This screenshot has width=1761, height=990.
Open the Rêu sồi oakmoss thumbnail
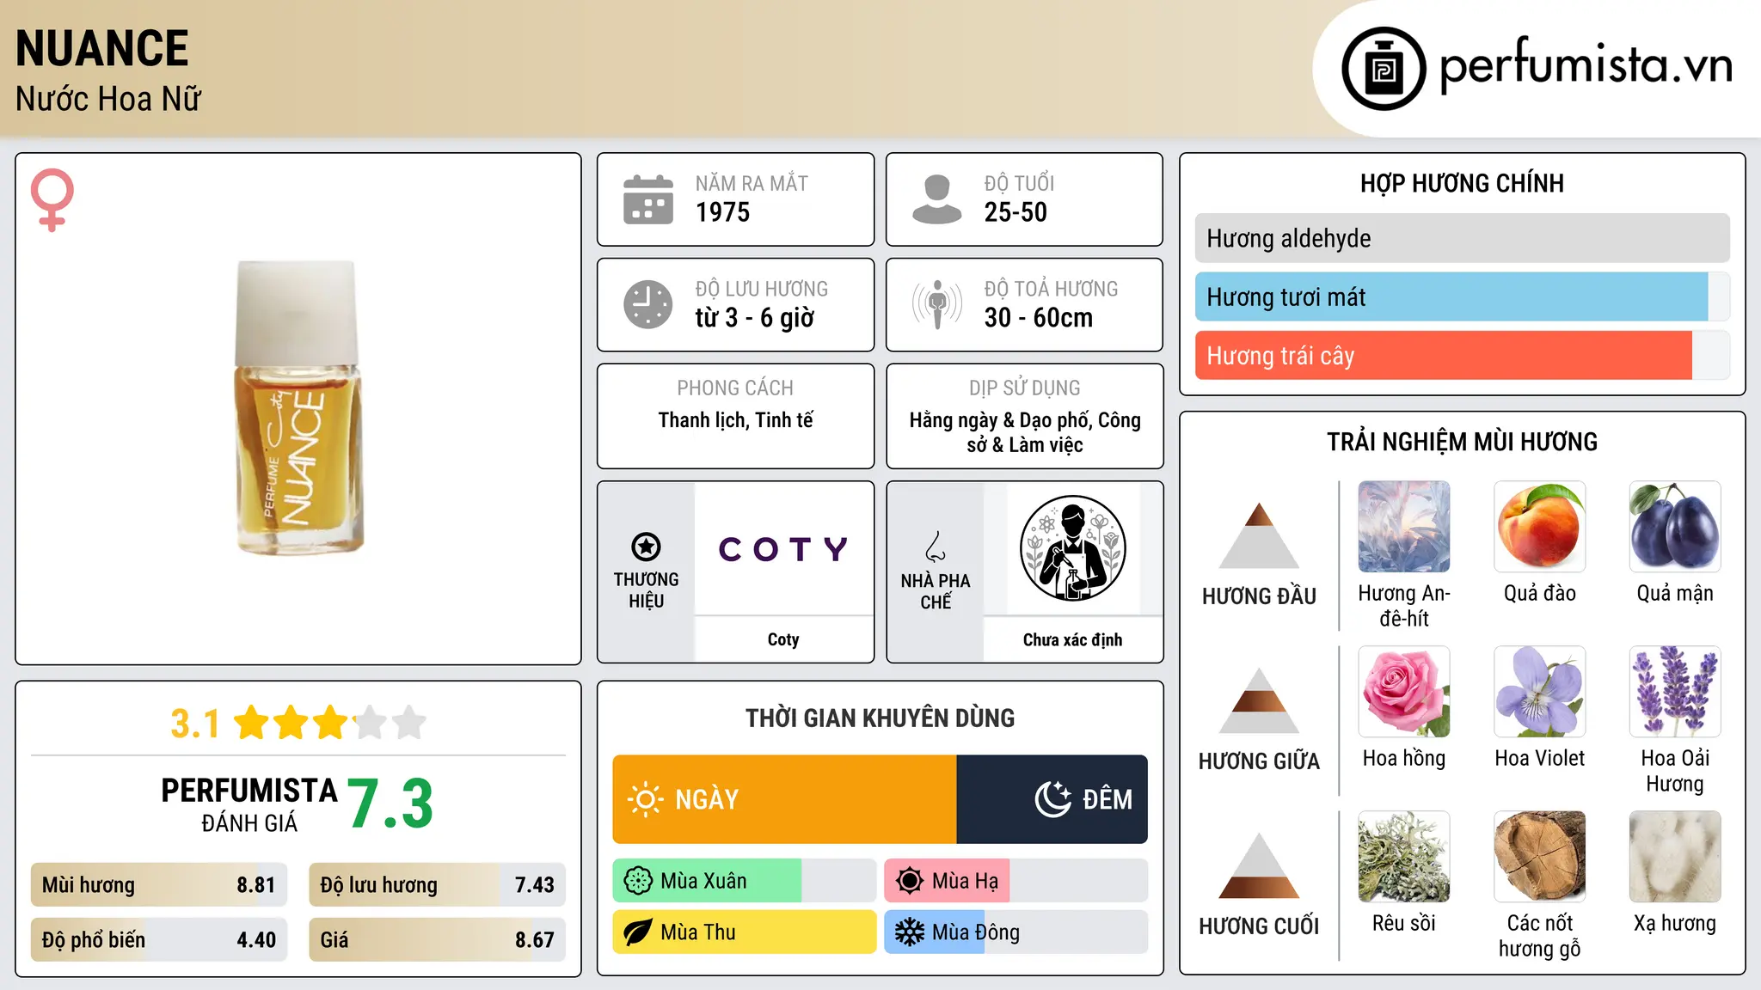(x=1404, y=857)
